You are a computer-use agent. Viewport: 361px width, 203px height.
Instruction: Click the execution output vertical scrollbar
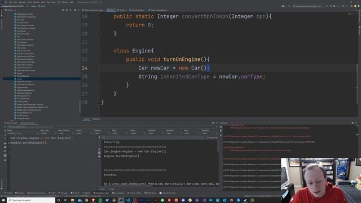tap(218, 145)
